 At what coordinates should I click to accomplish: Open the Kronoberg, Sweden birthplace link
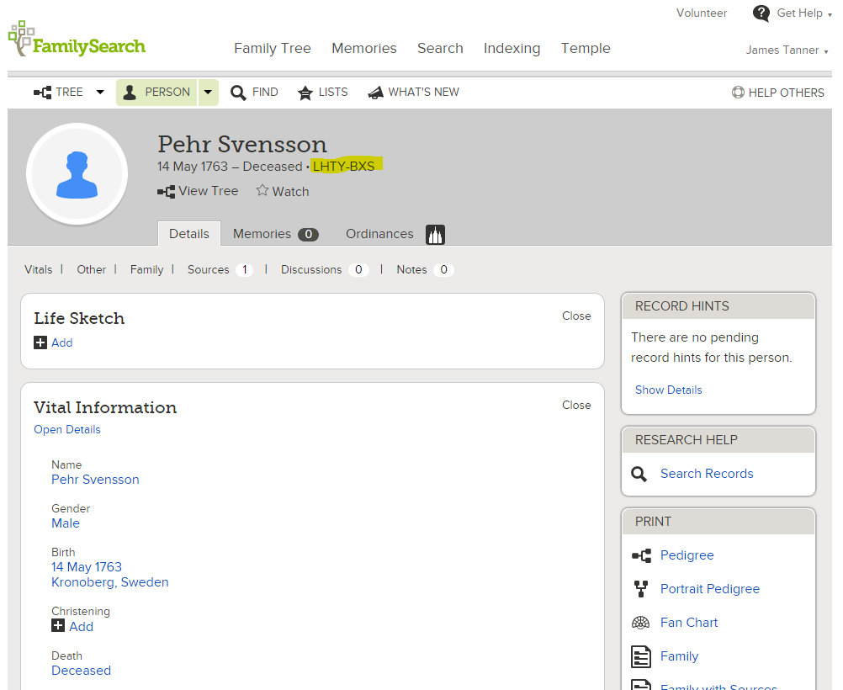point(109,582)
